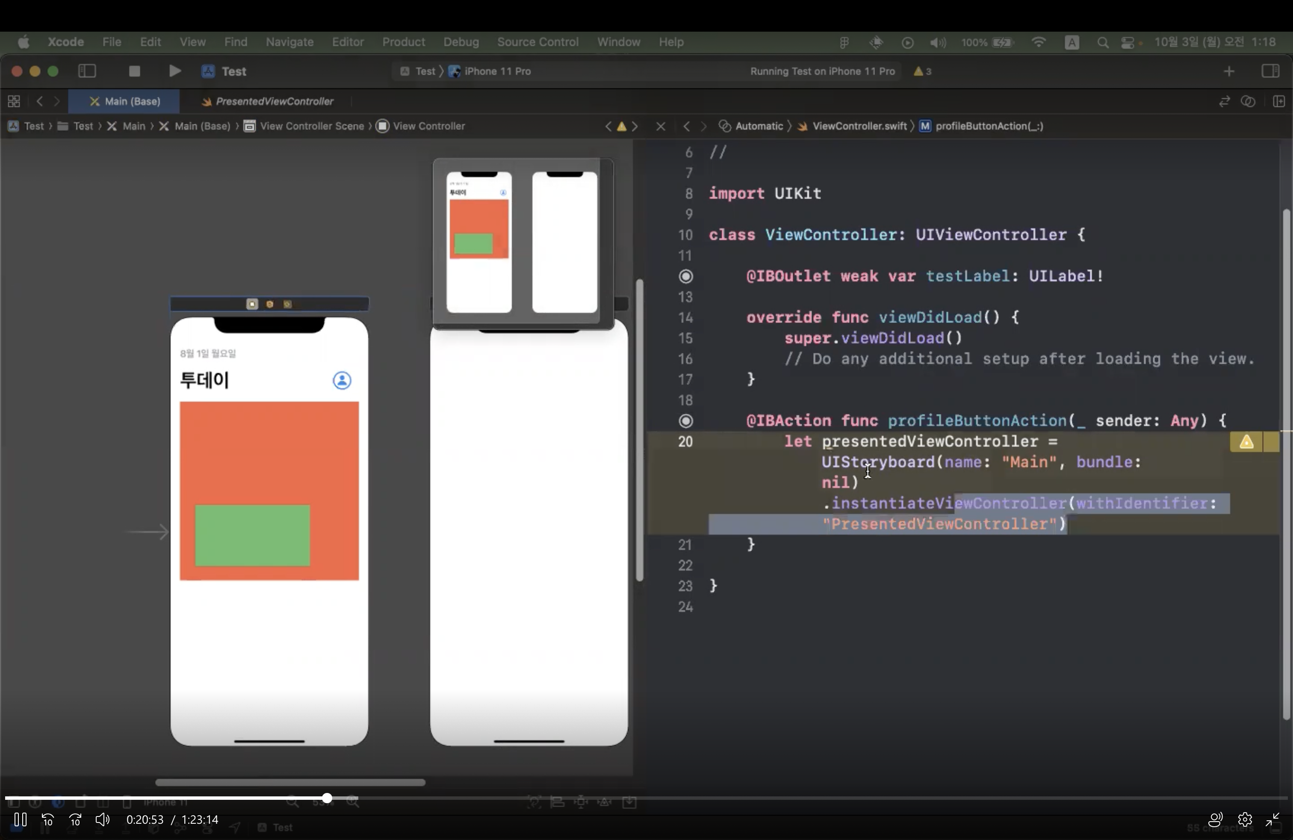
Task: Click the storyboard minimap thumbnail
Action: 523,242
